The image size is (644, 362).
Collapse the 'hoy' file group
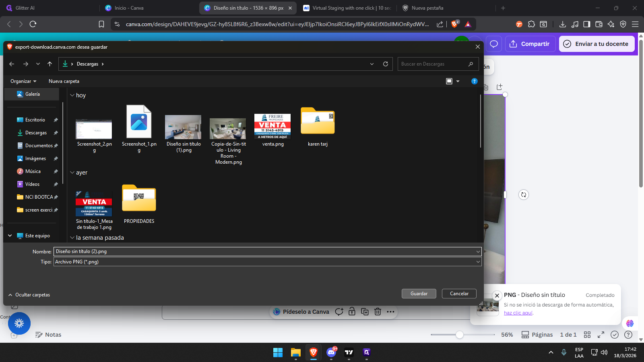coord(72,95)
